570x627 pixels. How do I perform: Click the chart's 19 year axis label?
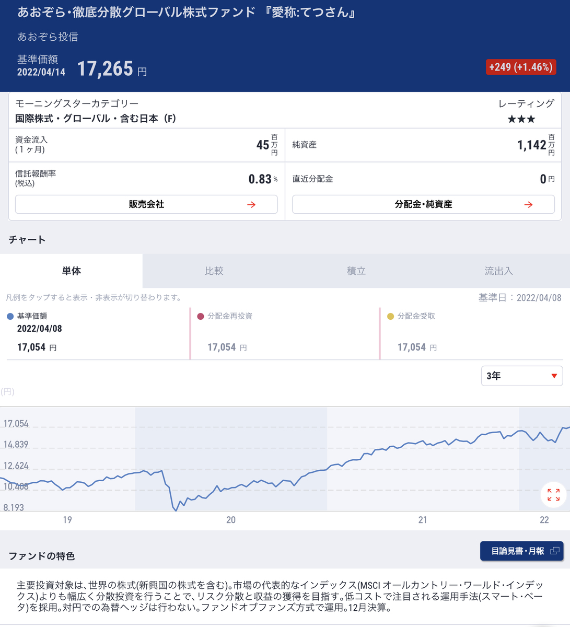click(x=67, y=520)
